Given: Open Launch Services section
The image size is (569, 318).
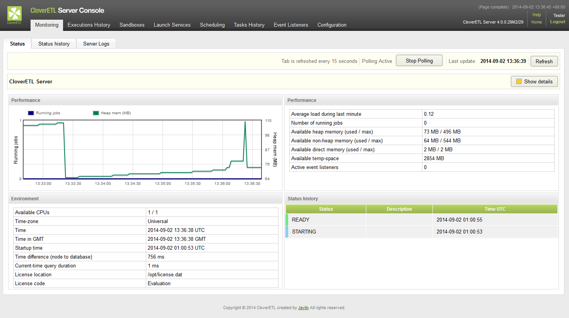Looking at the screenshot, I should click(x=172, y=25).
